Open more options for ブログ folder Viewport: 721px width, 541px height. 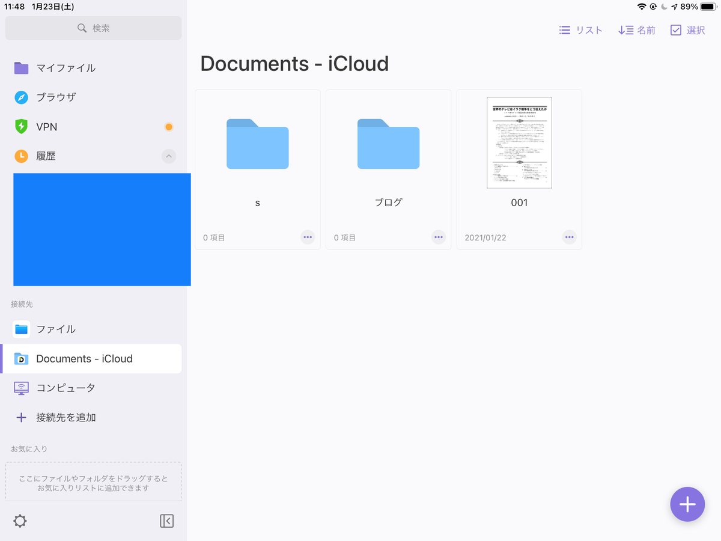pos(439,237)
